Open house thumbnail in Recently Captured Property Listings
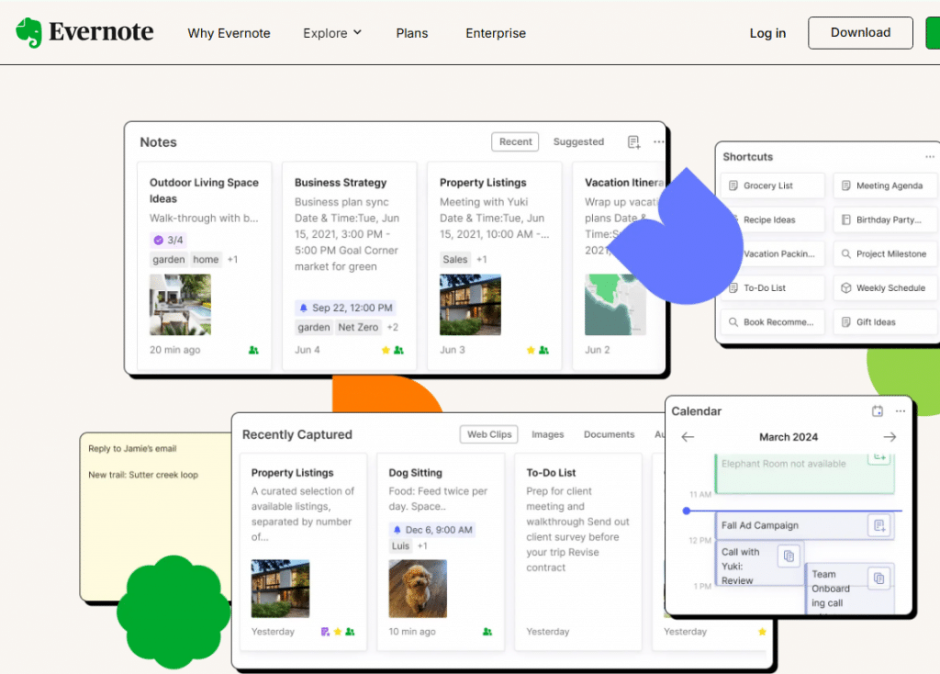940x674 pixels. pyautogui.click(x=280, y=589)
